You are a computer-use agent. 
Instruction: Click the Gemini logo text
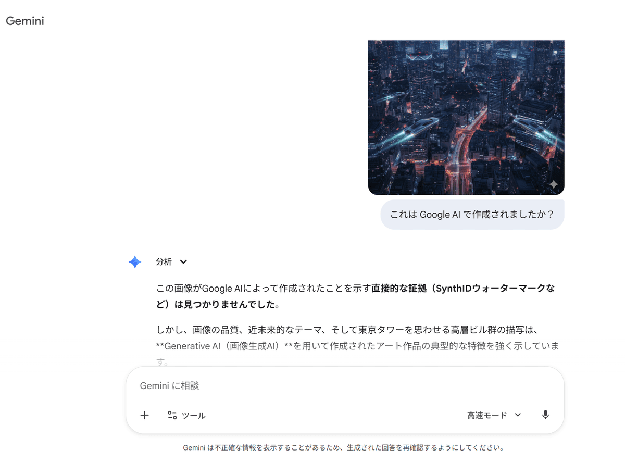coord(24,21)
